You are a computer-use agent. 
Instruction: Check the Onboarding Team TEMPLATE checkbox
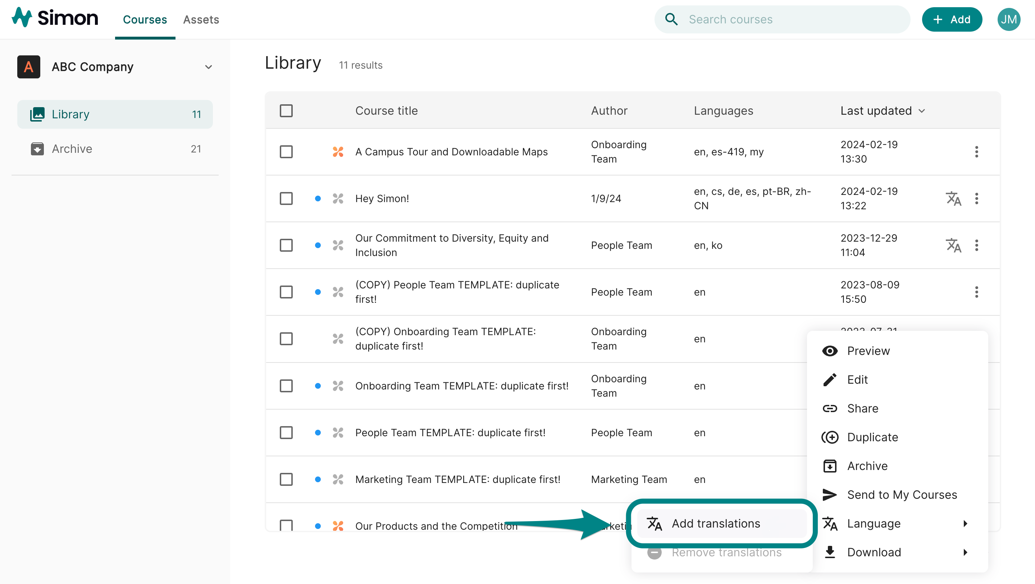pyautogui.click(x=286, y=386)
